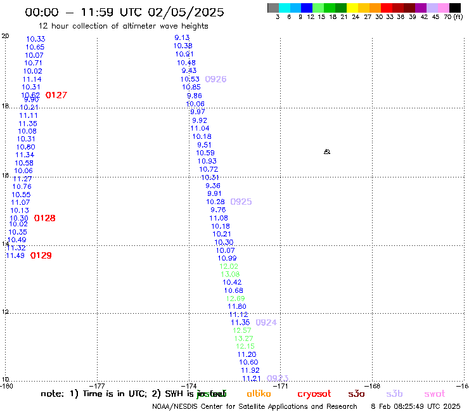Click green wave height value 12.57
The height and width of the screenshot is (412, 469).
(242, 331)
